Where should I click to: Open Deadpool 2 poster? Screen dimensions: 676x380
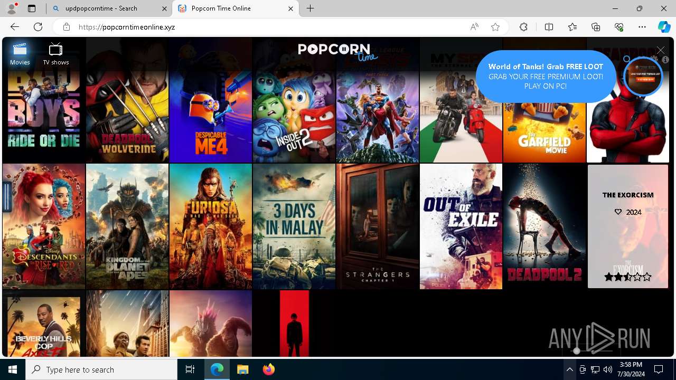(544, 226)
